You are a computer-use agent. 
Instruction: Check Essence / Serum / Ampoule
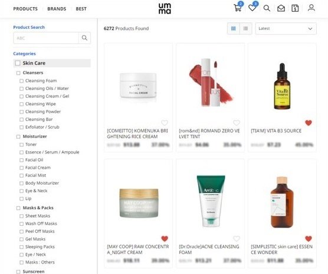point(21,152)
